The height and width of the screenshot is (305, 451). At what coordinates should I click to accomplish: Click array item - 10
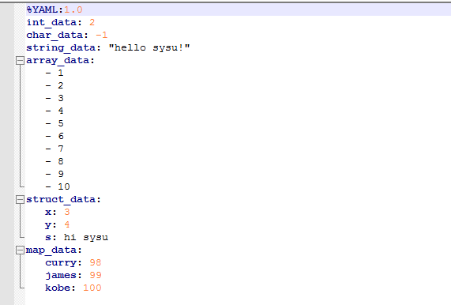tap(58, 187)
